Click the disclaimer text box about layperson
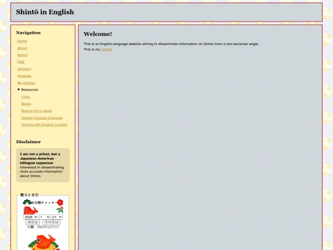333x250 pixels. [43, 165]
